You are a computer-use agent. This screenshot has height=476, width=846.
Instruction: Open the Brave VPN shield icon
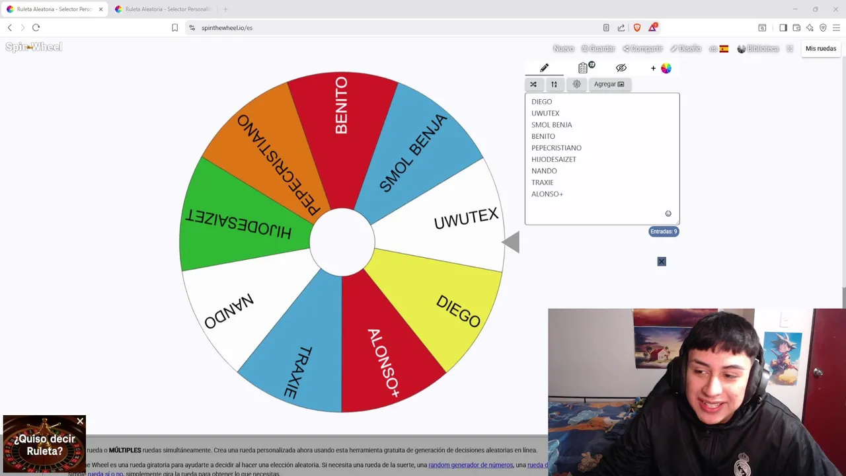click(x=823, y=28)
